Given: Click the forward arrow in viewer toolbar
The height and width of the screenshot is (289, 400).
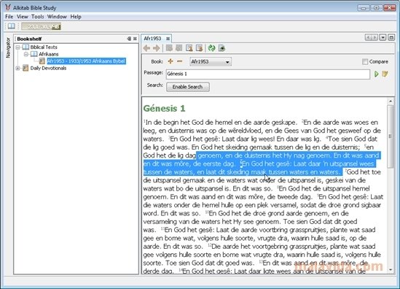Looking at the screenshot, I should (x=157, y=48).
